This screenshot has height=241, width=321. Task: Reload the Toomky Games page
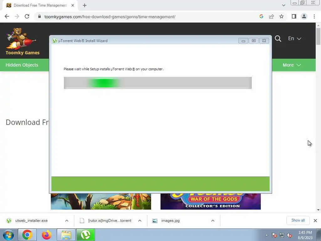pyautogui.click(x=27, y=17)
